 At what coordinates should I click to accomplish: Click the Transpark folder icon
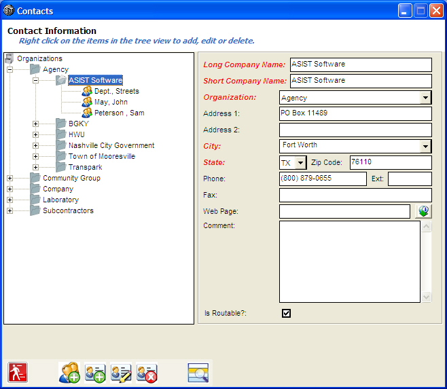coord(61,167)
